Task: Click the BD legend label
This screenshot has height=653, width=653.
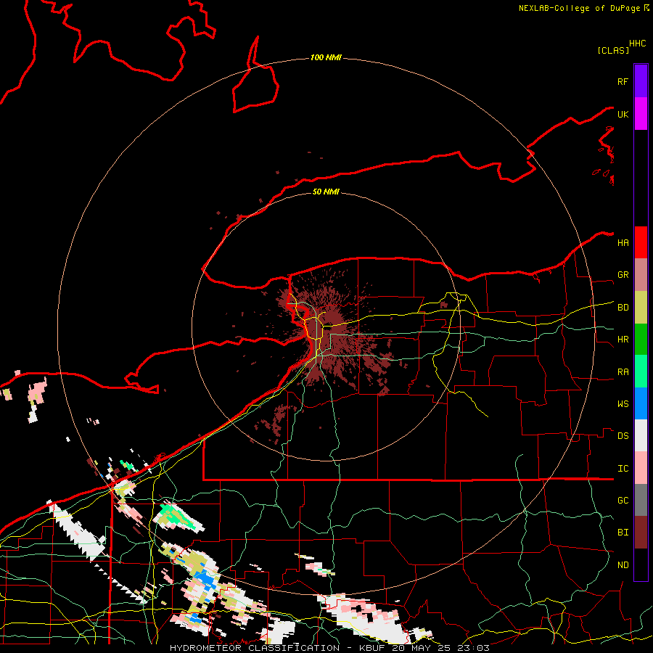Action: click(623, 308)
